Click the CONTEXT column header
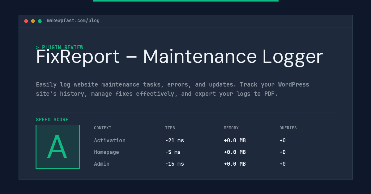 tap(103, 128)
